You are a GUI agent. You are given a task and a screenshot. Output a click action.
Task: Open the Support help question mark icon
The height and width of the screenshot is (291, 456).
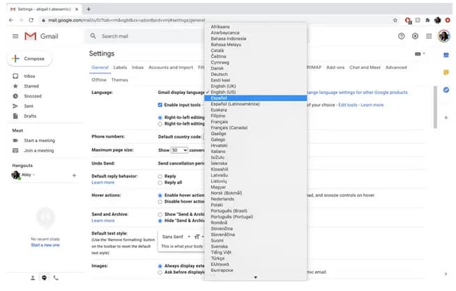[401, 36]
